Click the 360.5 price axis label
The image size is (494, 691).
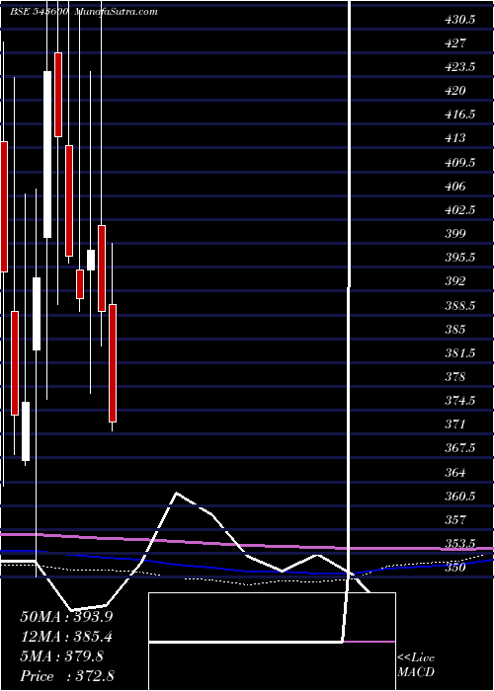(459, 497)
